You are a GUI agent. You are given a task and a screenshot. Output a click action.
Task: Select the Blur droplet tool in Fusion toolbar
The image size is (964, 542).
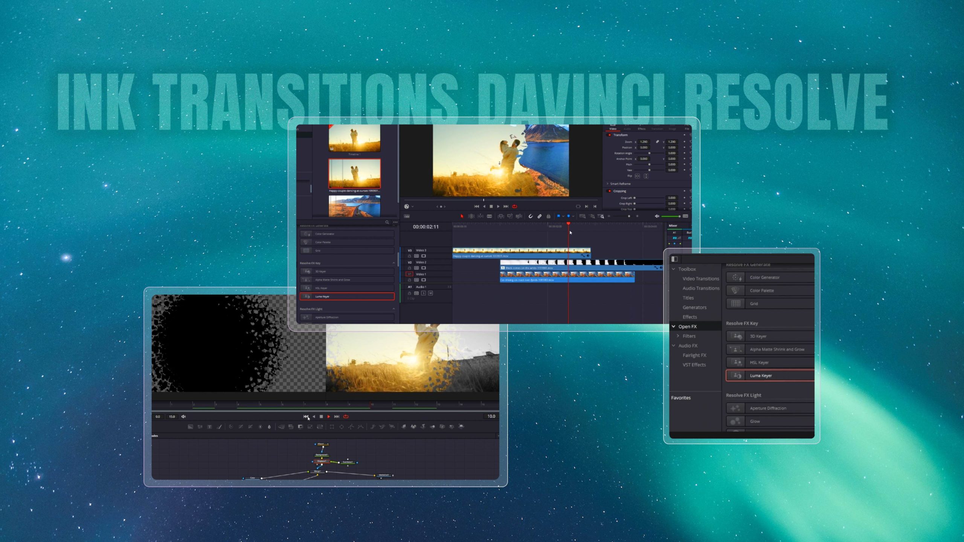(269, 427)
